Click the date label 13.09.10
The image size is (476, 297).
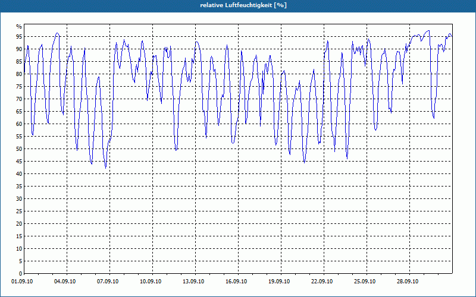pos(193,282)
